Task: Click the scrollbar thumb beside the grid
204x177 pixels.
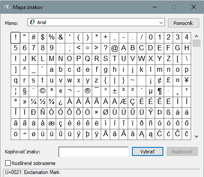Action: pos(196,43)
